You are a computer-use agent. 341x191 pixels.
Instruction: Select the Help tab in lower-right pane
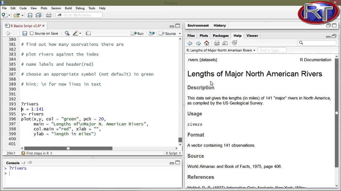238,36
